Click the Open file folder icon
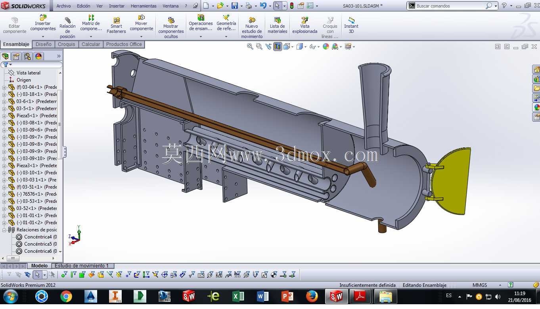The image size is (540, 309). (220, 6)
